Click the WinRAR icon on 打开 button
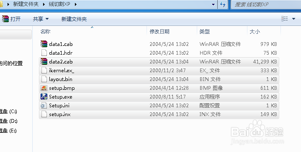 (x=5, y=19)
